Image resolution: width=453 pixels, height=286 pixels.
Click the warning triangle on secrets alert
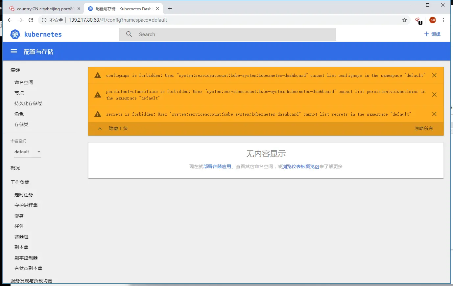click(x=98, y=114)
